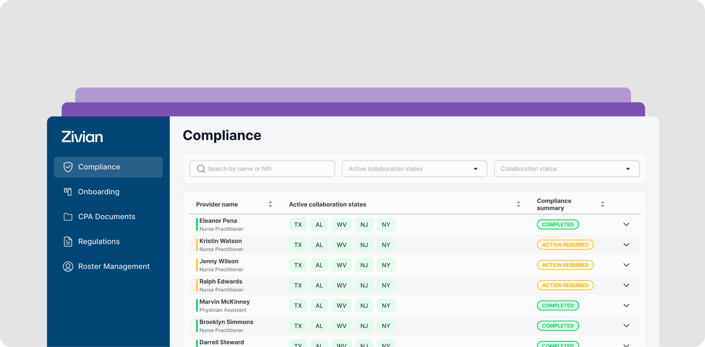The height and width of the screenshot is (347, 705).
Task: Click the TX state tag in Eleanor Pena's row
Action: tap(298, 224)
